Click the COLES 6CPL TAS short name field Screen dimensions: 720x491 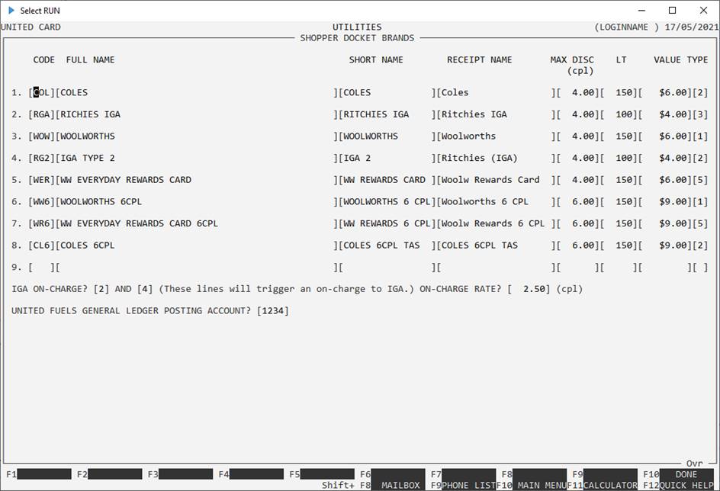click(387, 245)
